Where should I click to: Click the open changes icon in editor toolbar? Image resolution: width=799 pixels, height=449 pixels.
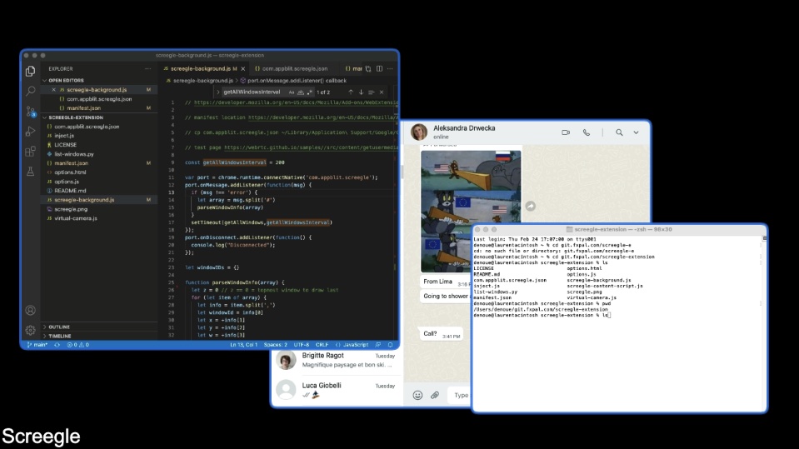click(x=368, y=69)
